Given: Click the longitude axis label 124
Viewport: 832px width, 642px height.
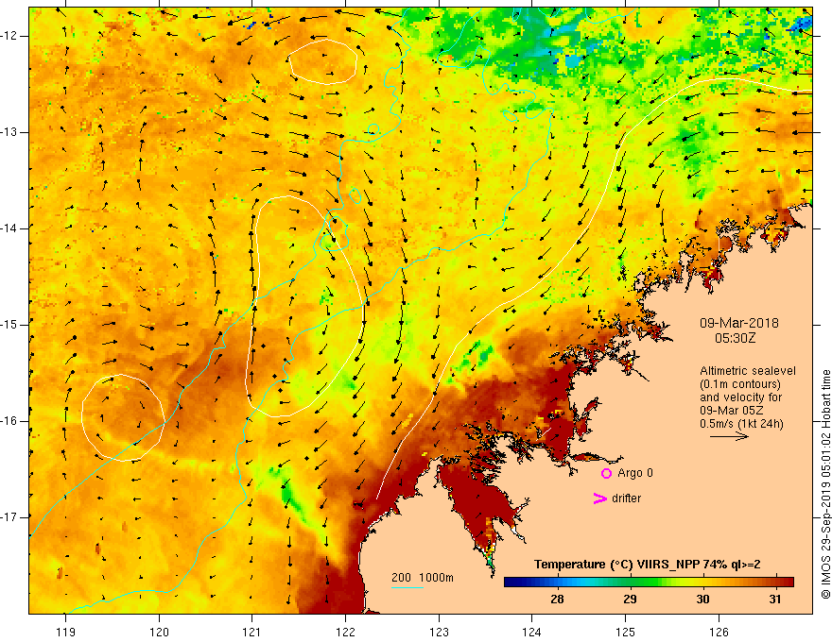Looking at the screenshot, I should (532, 632).
